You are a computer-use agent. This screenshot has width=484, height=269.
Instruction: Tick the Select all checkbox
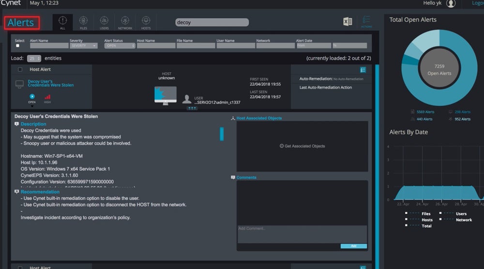tap(18, 46)
